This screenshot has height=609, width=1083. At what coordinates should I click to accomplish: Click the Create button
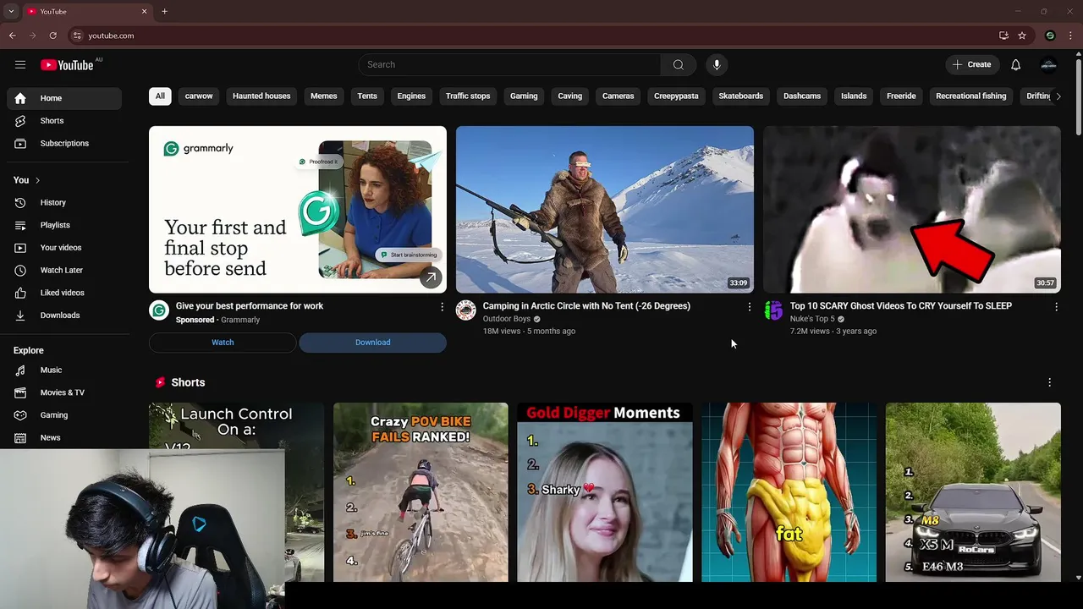pos(971,64)
